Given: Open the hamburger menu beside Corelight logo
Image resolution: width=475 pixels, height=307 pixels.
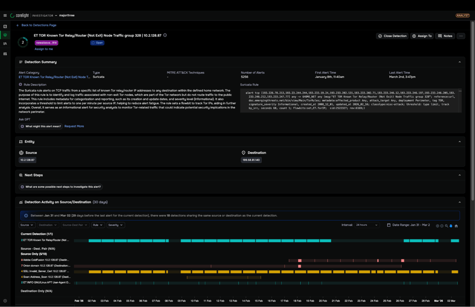Looking at the screenshot, I should click(5, 15).
